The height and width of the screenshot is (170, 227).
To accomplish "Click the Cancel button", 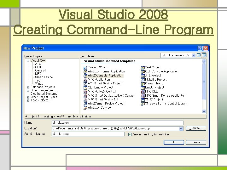I will pyautogui.click(x=196, y=142).
